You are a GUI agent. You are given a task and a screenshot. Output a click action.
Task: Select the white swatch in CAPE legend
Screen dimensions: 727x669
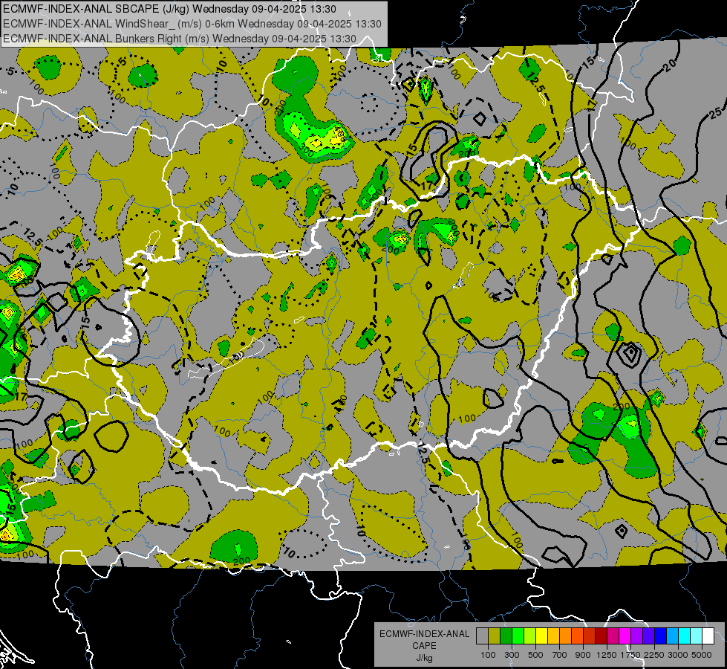[x=708, y=636]
